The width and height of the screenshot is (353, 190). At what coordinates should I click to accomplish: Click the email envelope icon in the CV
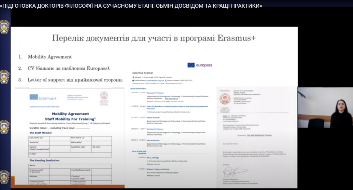(x=133, y=80)
